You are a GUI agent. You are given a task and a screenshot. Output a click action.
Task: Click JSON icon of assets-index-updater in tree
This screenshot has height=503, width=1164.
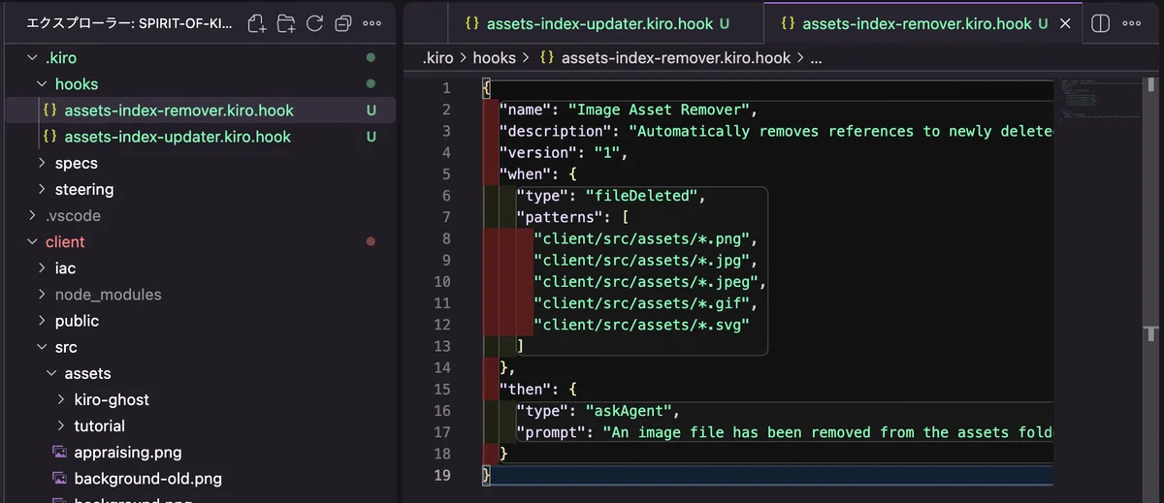coord(49,137)
